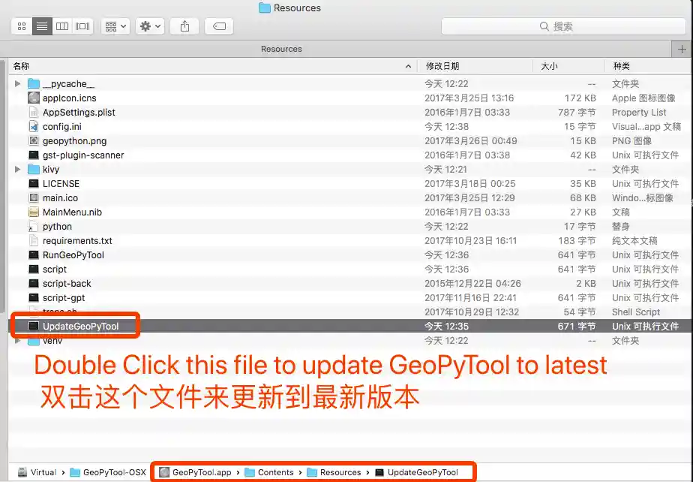Click the UpdateGeoPyTool file name
Viewport: 693px width, 482px height.
tap(81, 327)
